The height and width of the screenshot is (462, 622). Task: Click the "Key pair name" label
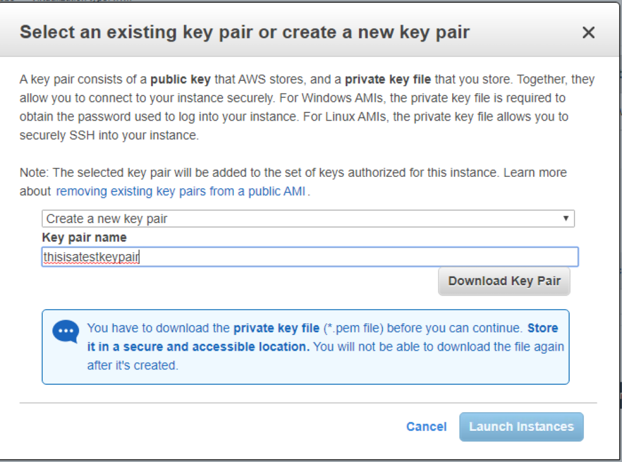[84, 237]
